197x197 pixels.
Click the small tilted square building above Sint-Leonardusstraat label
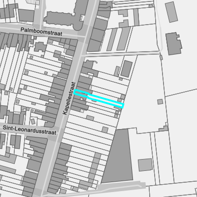pos(33,122)
